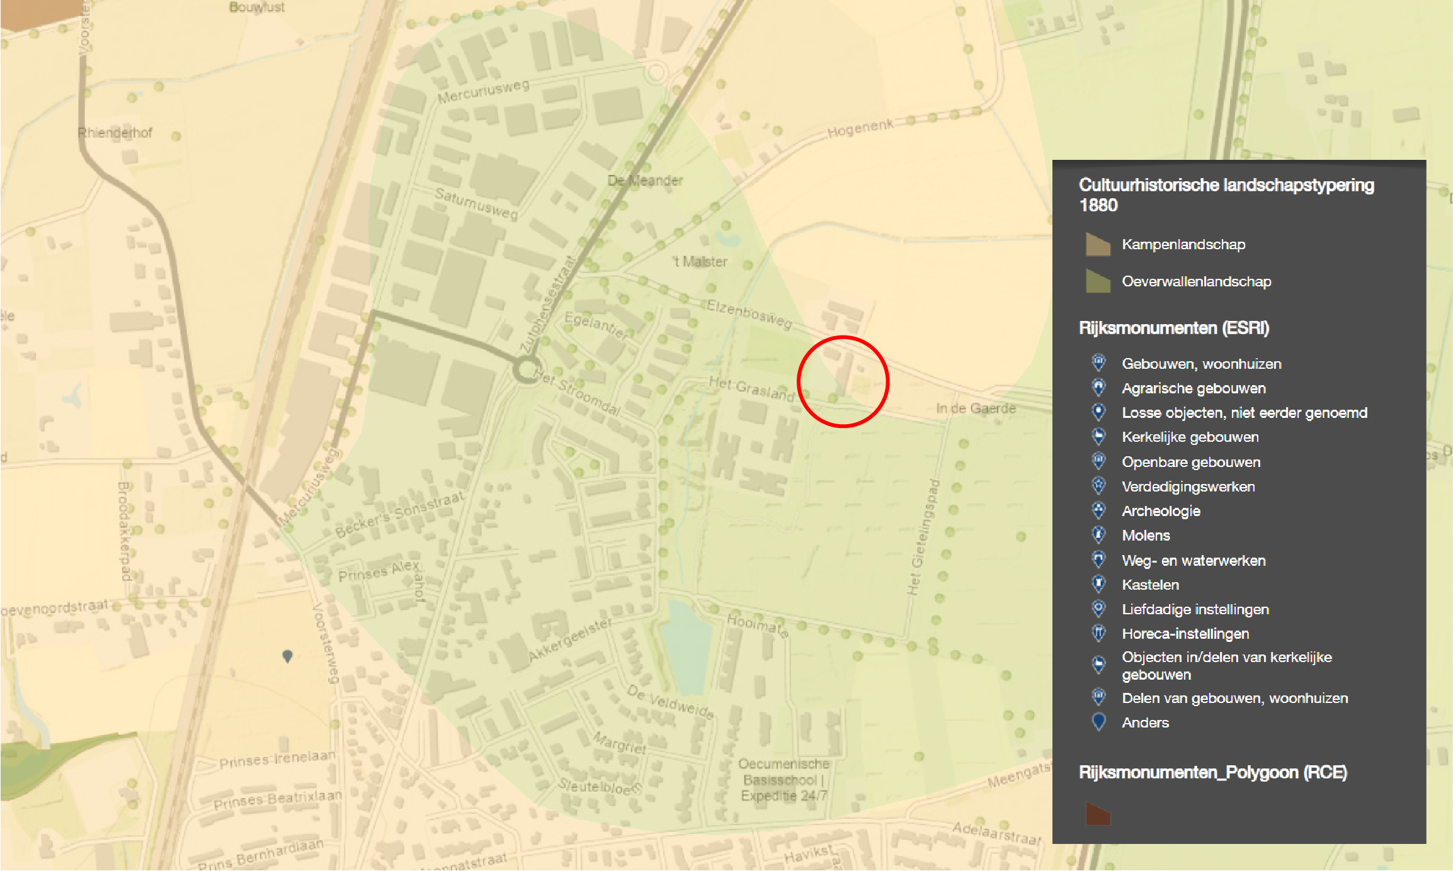
Task: Click the Rijksmonumenten_Polygoon brown swatch
Action: point(1098,814)
